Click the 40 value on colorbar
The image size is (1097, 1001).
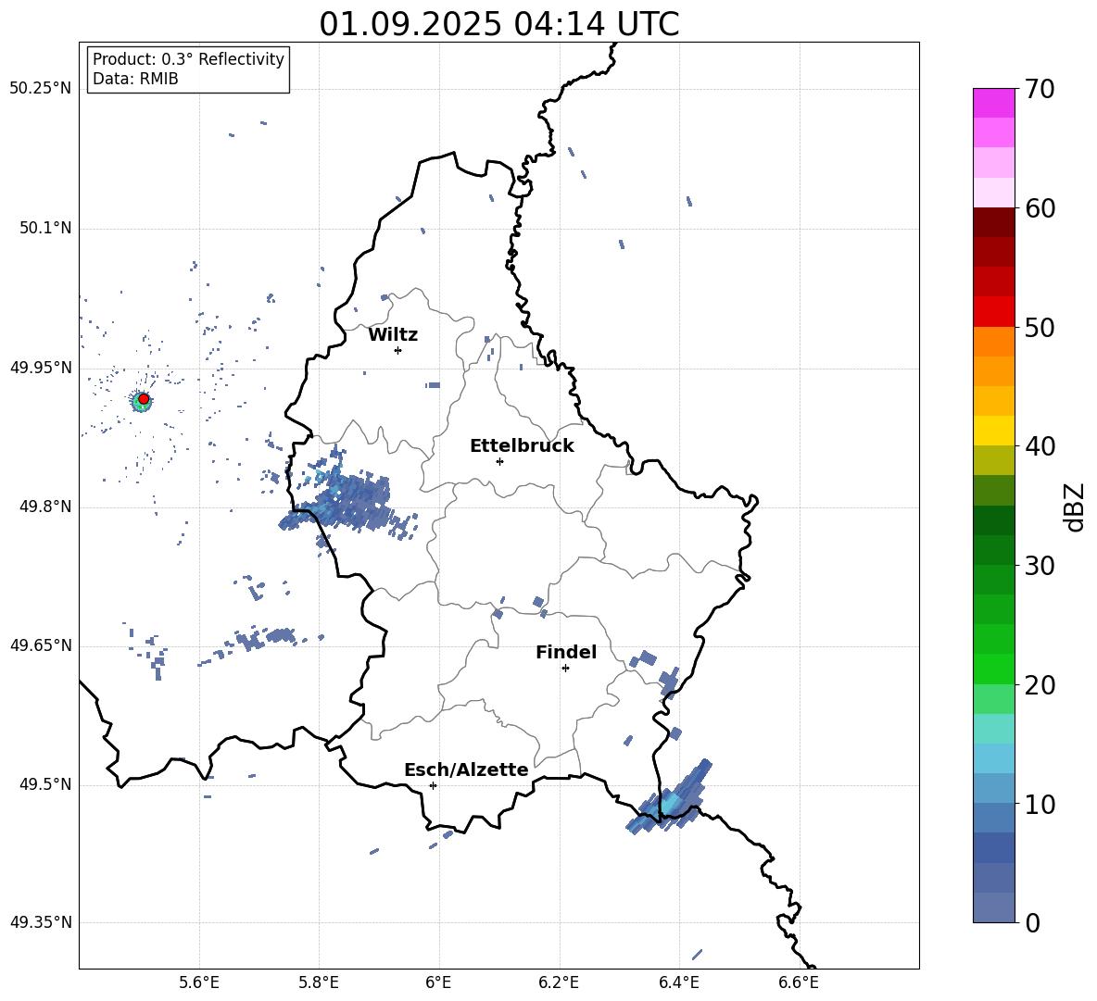[x=1040, y=446]
